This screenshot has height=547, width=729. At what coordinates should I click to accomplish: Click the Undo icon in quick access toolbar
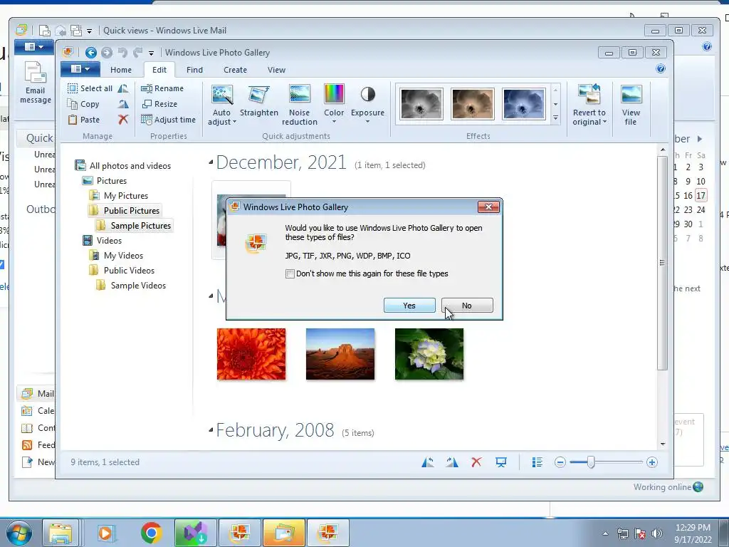pos(122,53)
